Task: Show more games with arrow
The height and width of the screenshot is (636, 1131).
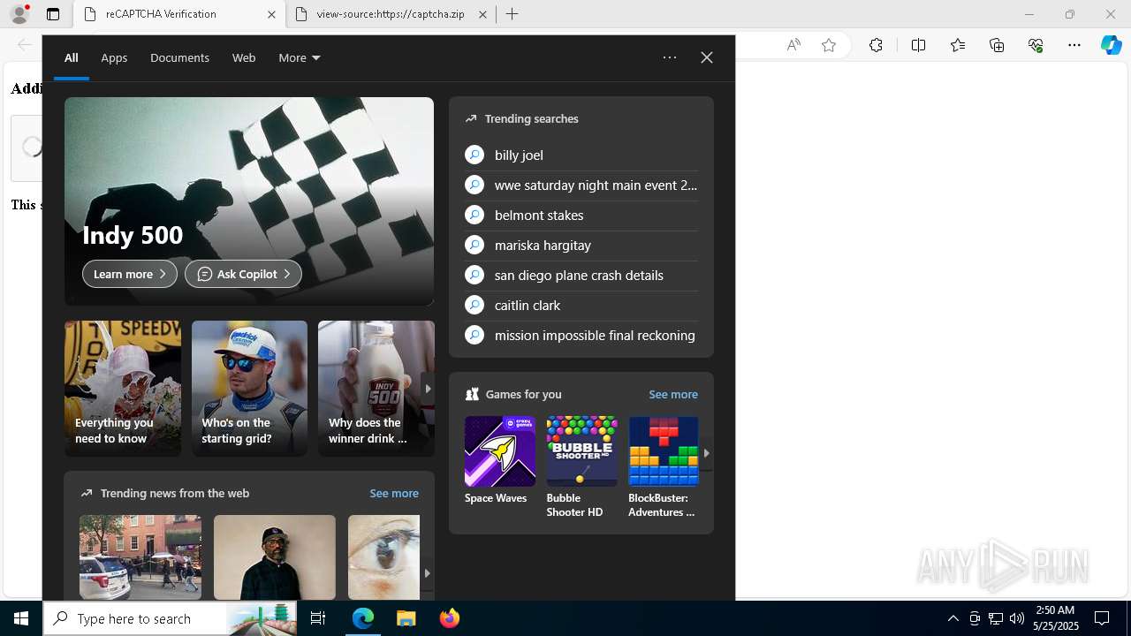Action: 706,453
